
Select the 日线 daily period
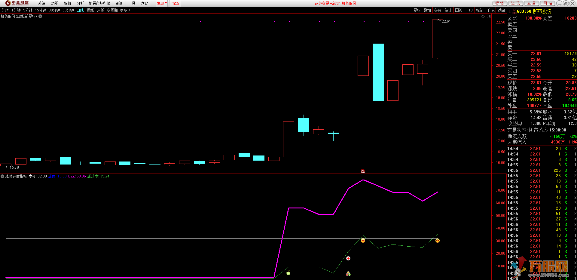[80, 10]
